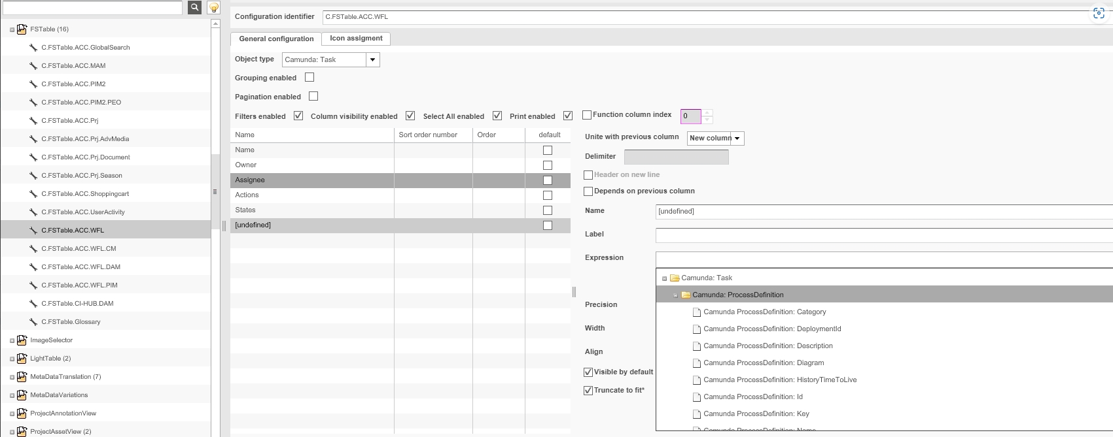Image resolution: width=1113 pixels, height=437 pixels.
Task: Enable the Grouping enabled checkbox
Action: coord(309,77)
